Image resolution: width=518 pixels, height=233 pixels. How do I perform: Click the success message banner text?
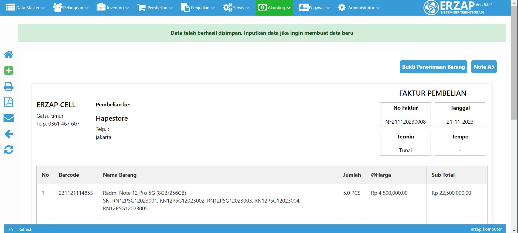262,33
